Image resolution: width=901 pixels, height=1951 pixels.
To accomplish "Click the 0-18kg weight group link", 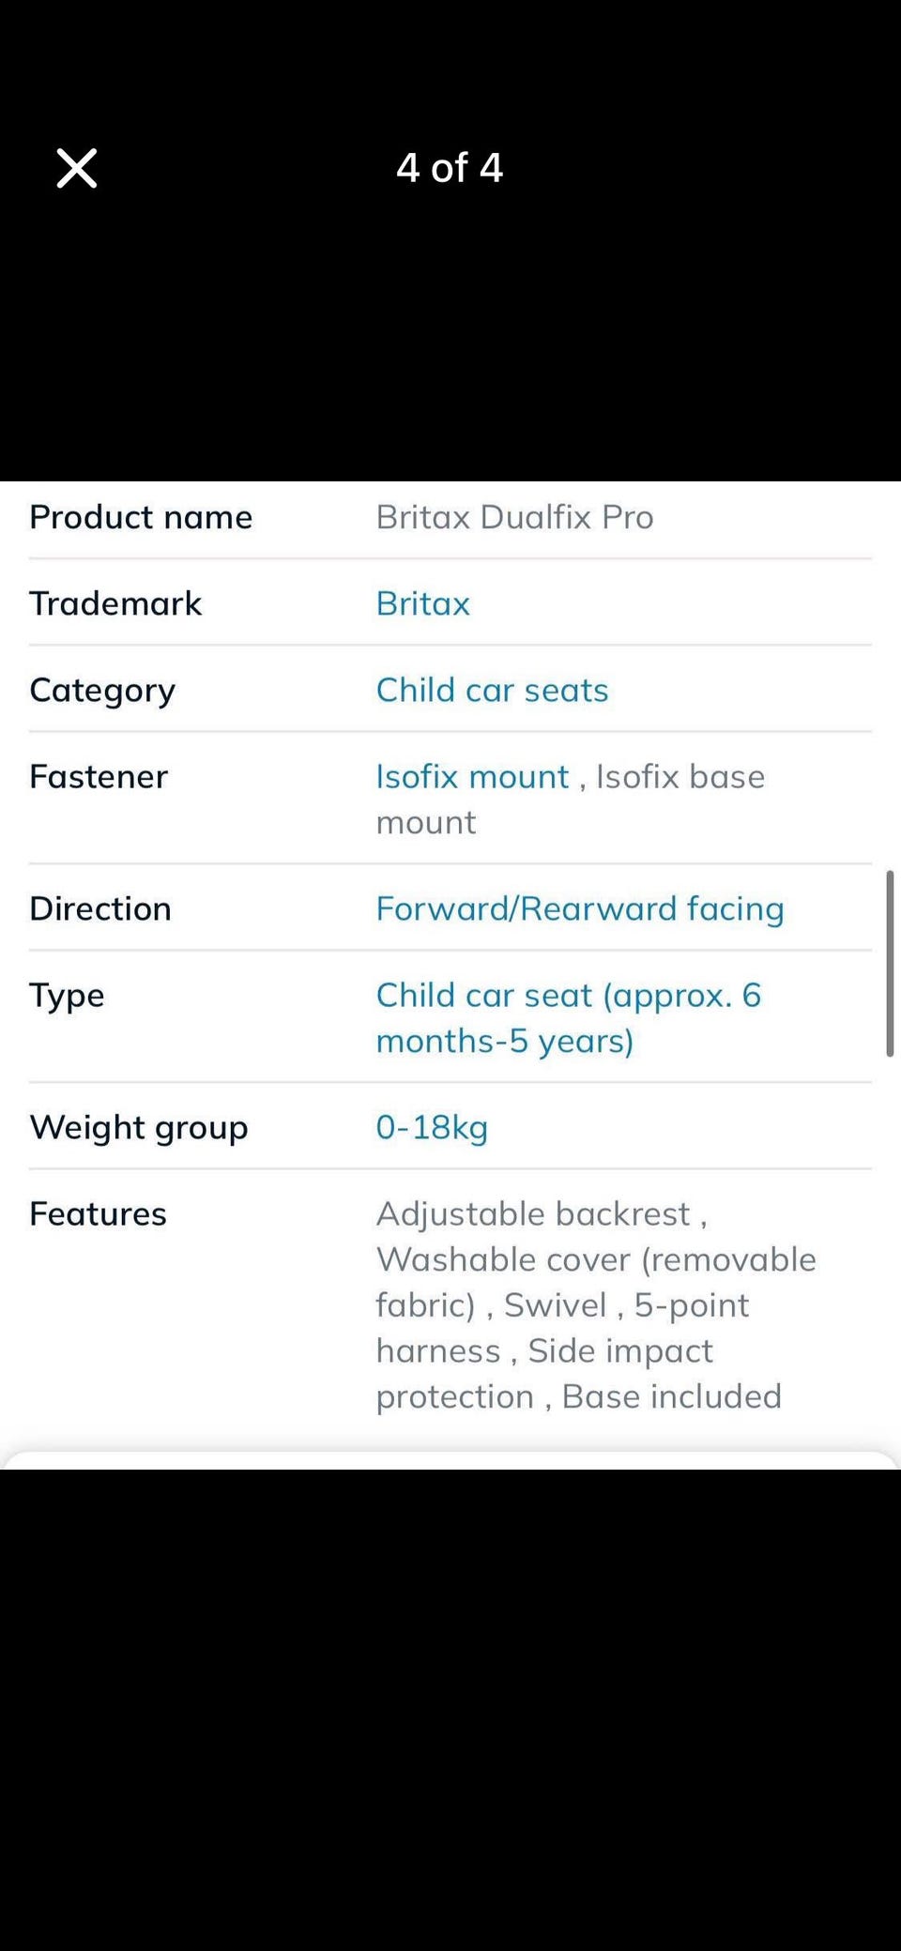I will coord(432,1127).
